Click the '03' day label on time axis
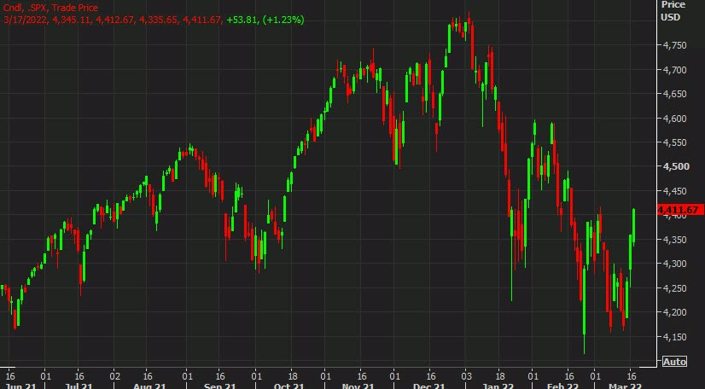Viewport: 705px width, 389px height. pos(466,376)
